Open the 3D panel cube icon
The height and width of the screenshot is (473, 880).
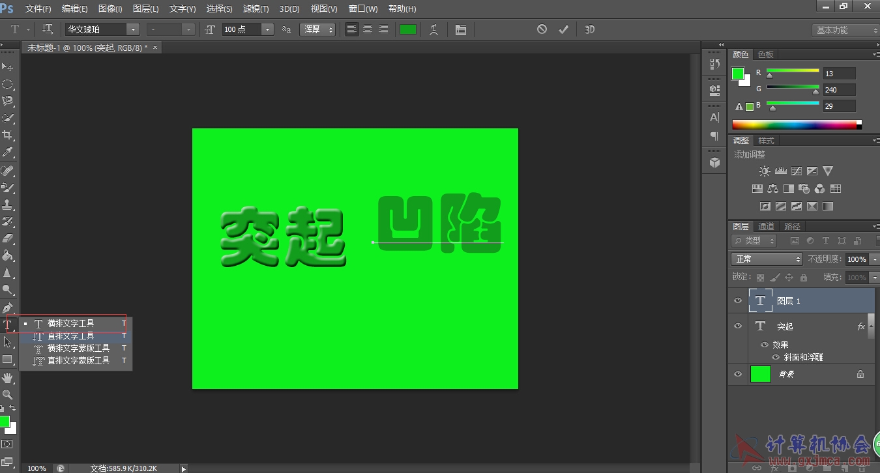tap(714, 162)
